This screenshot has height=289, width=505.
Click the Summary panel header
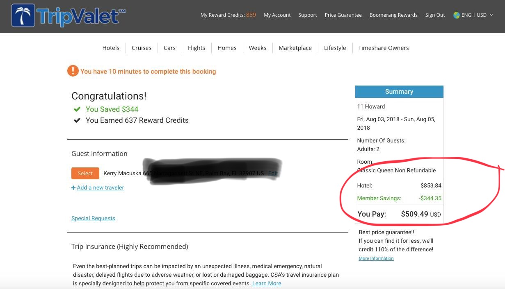point(399,92)
